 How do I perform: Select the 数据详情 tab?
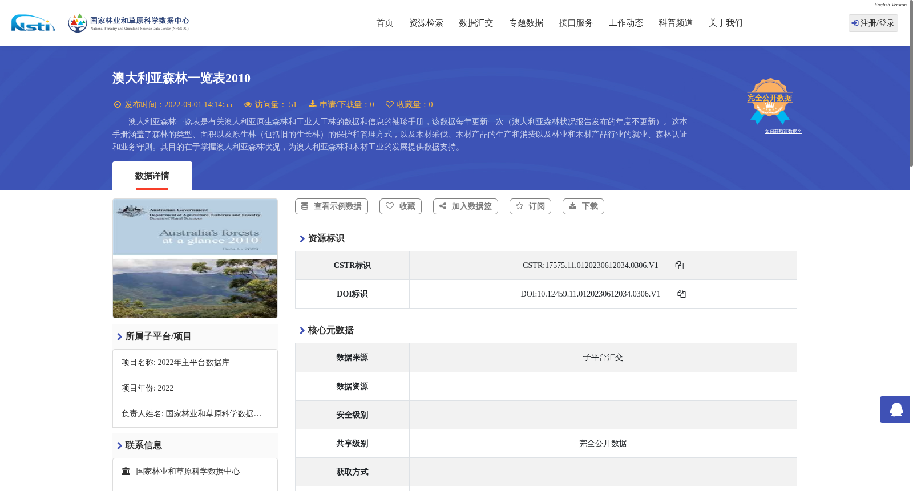pyautogui.click(x=152, y=176)
